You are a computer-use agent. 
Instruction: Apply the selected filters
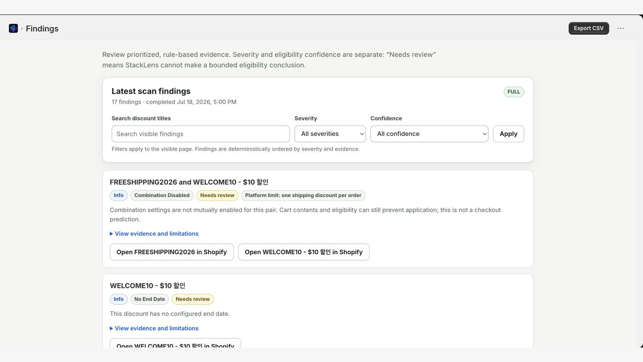pyautogui.click(x=508, y=134)
